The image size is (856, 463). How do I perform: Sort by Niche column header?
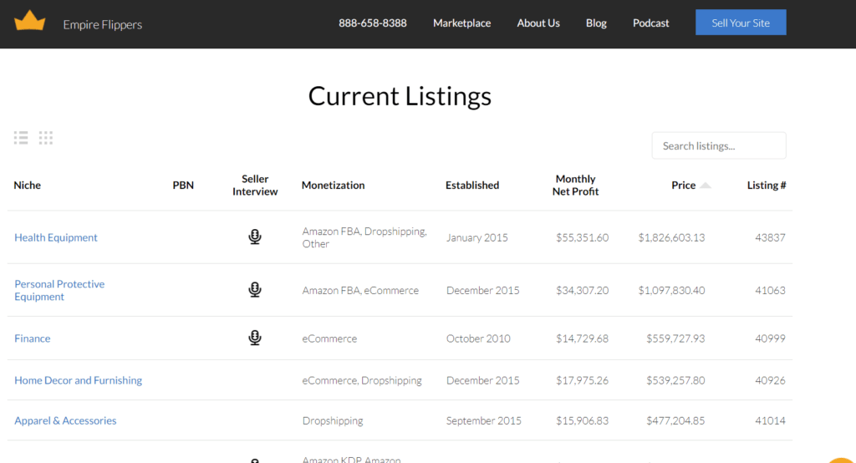28,185
